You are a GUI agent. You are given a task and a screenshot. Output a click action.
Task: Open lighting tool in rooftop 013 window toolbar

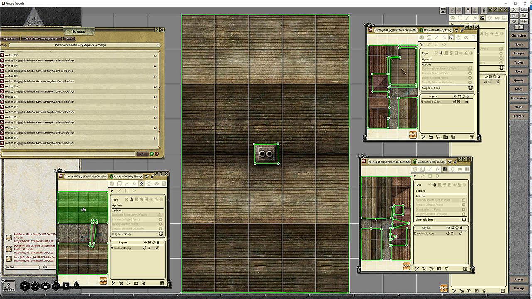(459, 37)
